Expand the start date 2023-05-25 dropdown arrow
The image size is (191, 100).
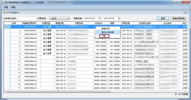(101, 18)
